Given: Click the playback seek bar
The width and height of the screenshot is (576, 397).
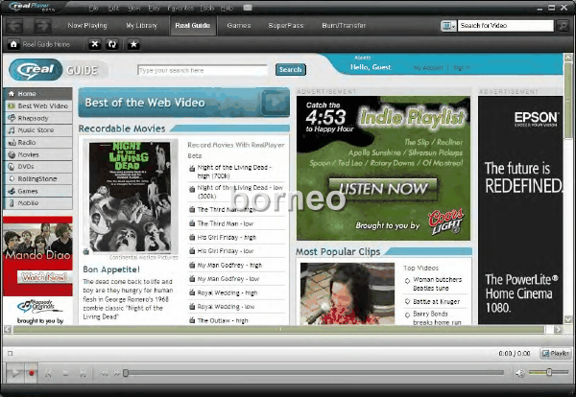Looking at the screenshot, I should [x=314, y=373].
